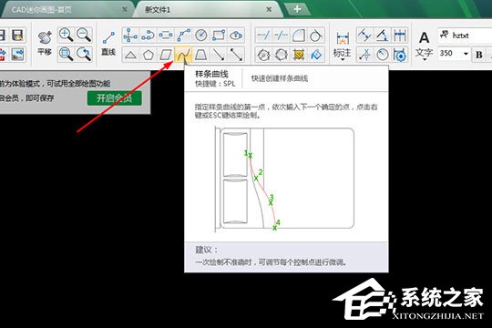Click the hztxt font name field
Viewport: 492px width, 328px height.
pos(465,36)
